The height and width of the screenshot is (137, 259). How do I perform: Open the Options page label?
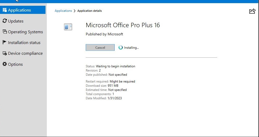pyautogui.click(x=15, y=64)
